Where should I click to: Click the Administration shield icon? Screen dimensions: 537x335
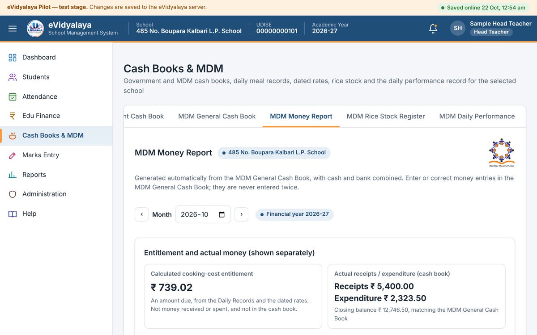[13, 194]
